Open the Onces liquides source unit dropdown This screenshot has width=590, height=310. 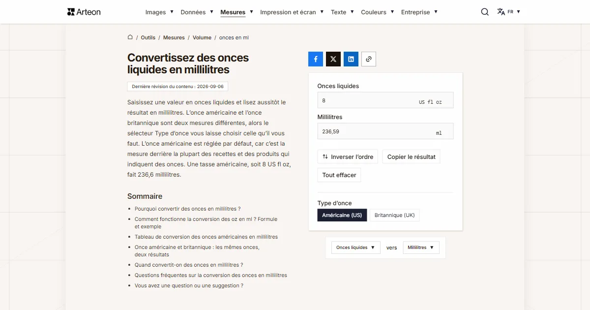(356, 248)
